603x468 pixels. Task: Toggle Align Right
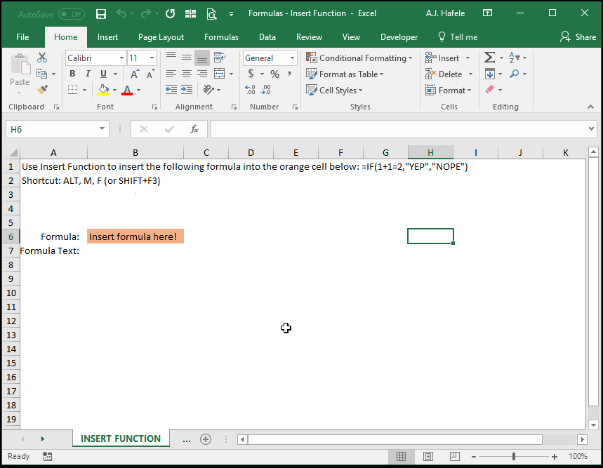tap(202, 74)
